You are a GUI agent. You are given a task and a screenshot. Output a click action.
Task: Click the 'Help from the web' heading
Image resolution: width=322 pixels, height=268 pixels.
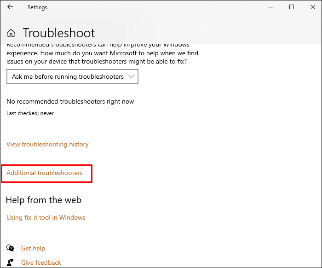(x=44, y=200)
